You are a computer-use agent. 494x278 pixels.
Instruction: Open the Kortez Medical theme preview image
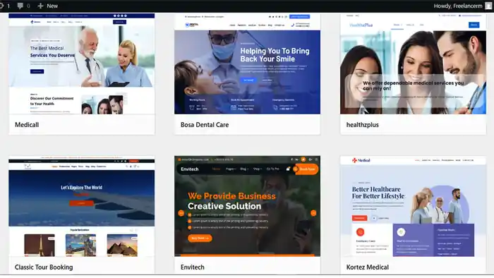coord(413,206)
